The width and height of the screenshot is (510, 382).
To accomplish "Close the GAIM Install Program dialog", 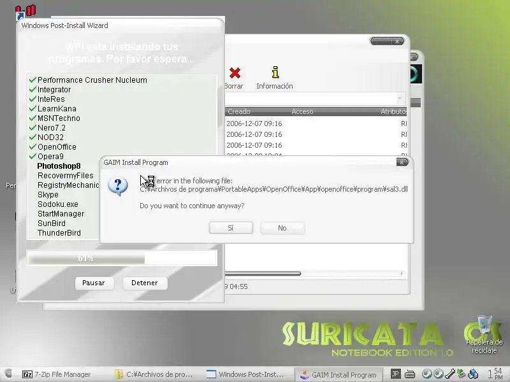I will (x=402, y=162).
